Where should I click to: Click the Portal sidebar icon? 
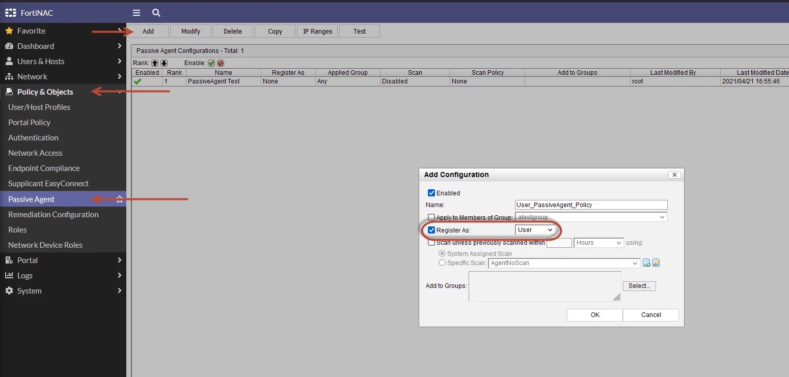point(9,260)
